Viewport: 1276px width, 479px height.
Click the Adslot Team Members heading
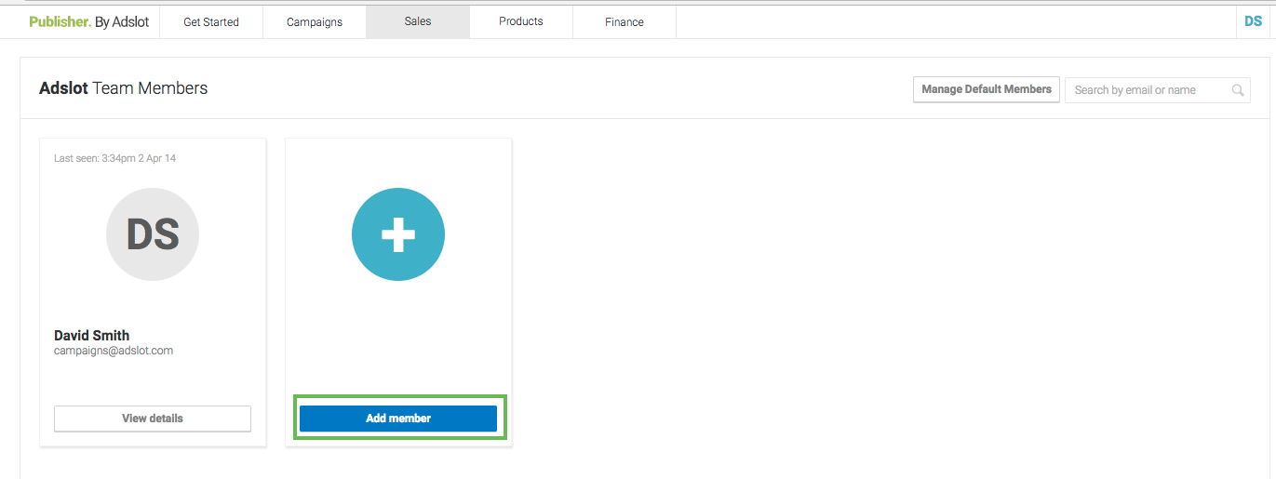pos(123,88)
